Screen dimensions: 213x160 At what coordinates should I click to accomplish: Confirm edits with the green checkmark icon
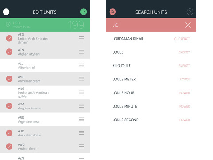(83, 12)
